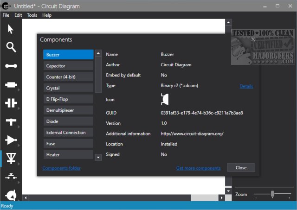297x210 pixels.
Task: Pick the capacitor component tool
Action: [11, 103]
